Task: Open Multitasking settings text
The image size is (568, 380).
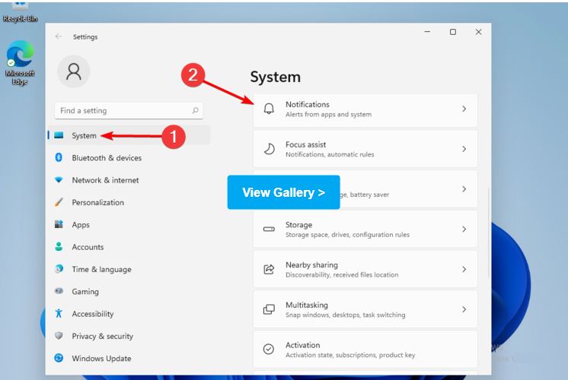Action: pyautogui.click(x=306, y=306)
